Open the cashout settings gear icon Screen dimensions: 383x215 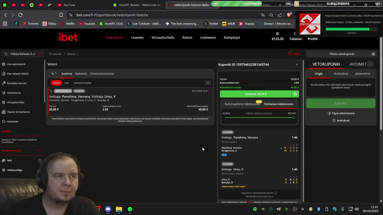pos(295,94)
